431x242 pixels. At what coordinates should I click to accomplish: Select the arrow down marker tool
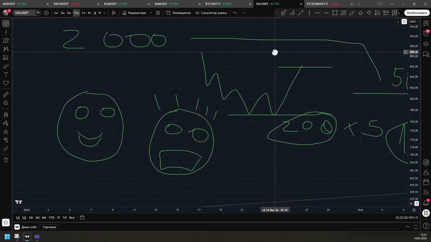coord(369,13)
